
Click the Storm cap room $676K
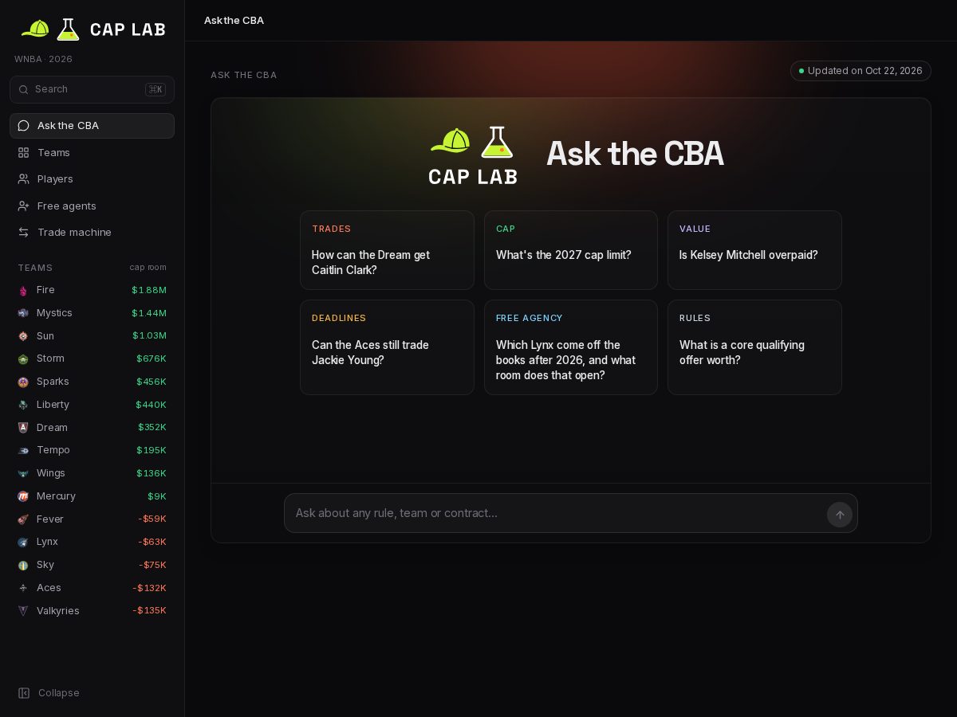(x=152, y=359)
